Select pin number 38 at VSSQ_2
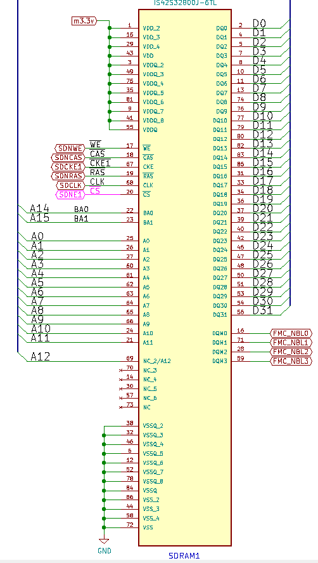This screenshot has width=318, height=563. [130, 423]
